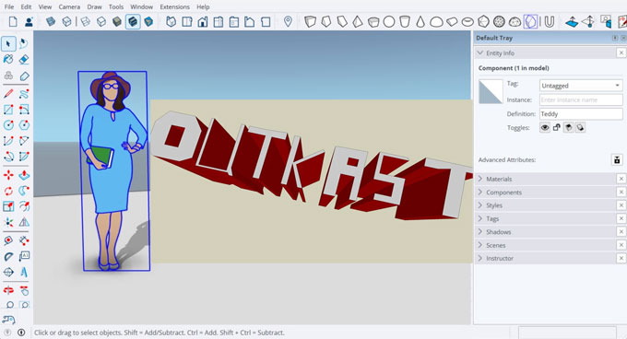Activate the Offset tool

pyautogui.click(x=24, y=206)
